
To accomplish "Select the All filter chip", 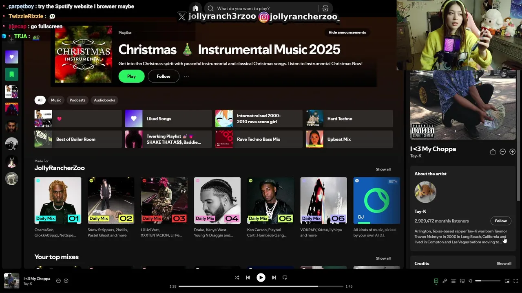I will coord(40,100).
